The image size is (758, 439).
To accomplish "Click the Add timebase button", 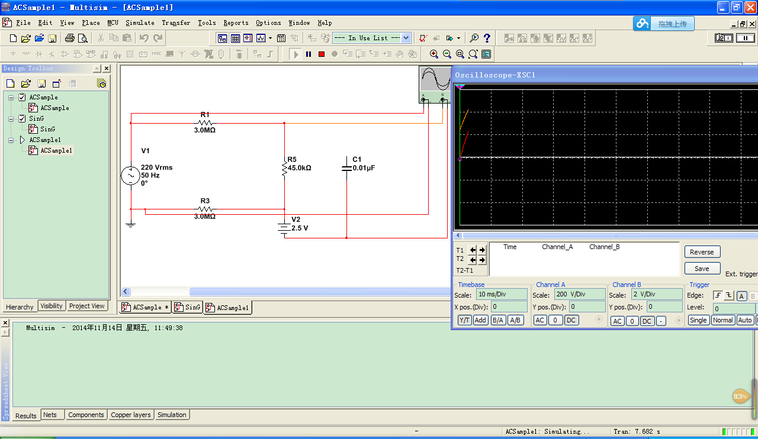I will (x=480, y=320).
